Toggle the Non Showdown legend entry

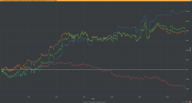(x=92, y=102)
